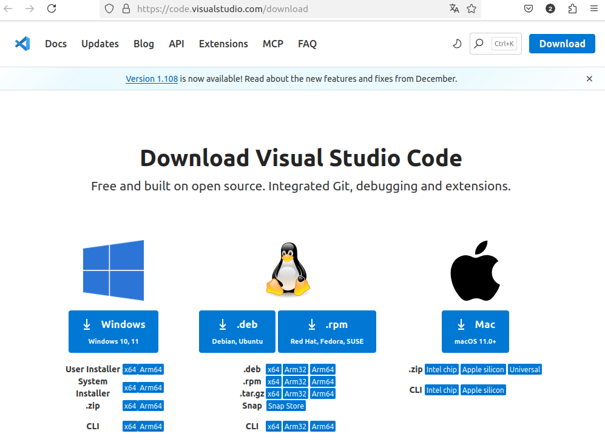Select Mac .zip Universal link

[x=525, y=369]
